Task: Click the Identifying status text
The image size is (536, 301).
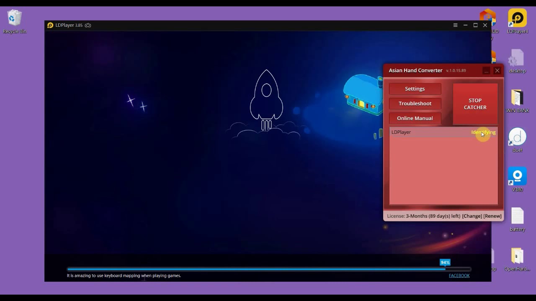Action: point(483,132)
